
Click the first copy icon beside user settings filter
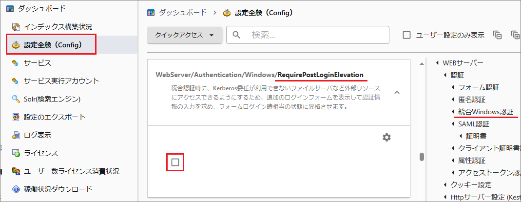[497, 35]
